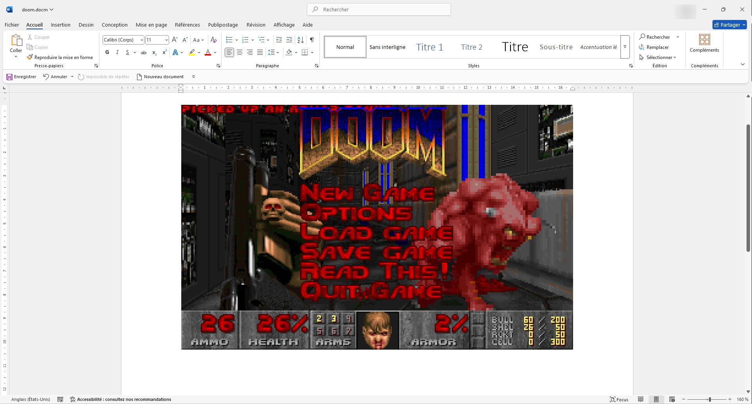Viewport: 752px width, 404px height.
Task: Switch to the Insertion tab
Action: point(61,25)
